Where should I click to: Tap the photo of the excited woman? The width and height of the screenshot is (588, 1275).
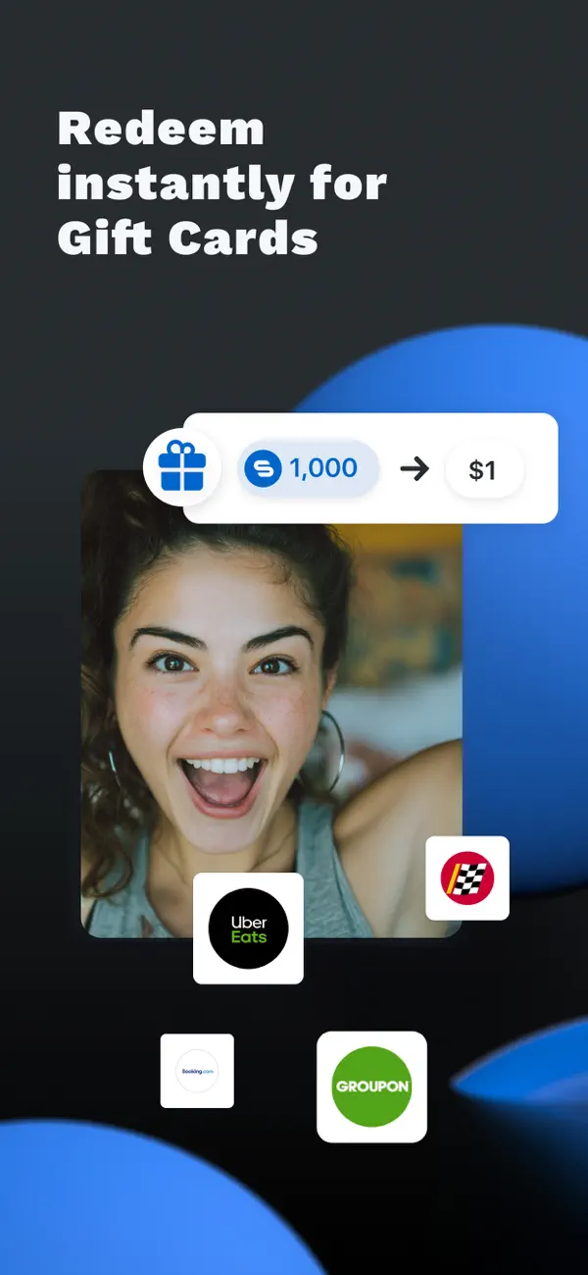pyautogui.click(x=270, y=703)
